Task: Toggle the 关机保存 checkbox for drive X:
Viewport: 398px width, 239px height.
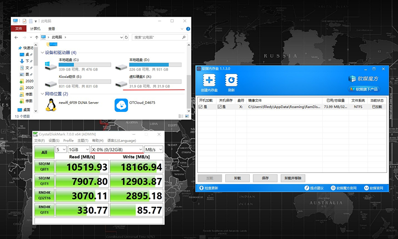Action: pos(219,107)
